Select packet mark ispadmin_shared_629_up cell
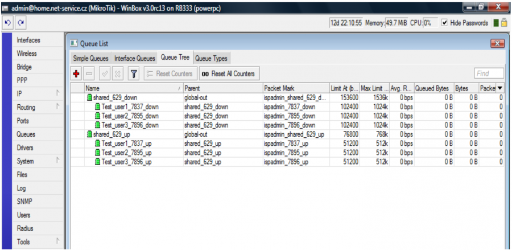This screenshot has width=512, height=250. pos(294,134)
